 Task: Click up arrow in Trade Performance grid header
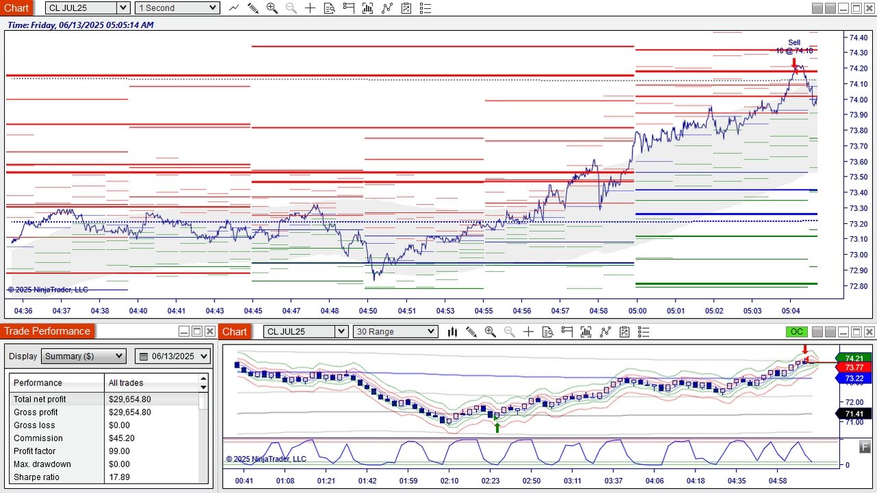(203, 378)
